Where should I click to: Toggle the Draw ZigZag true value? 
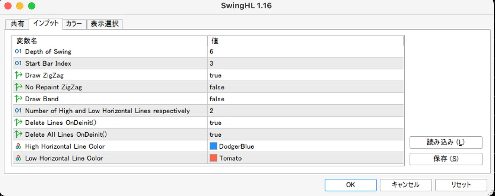click(305, 75)
